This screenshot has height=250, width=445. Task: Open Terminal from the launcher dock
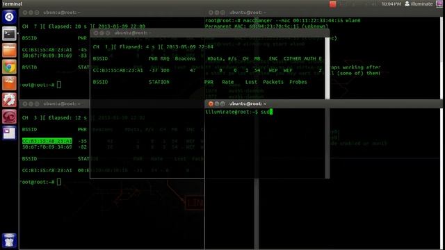[x=9, y=34]
